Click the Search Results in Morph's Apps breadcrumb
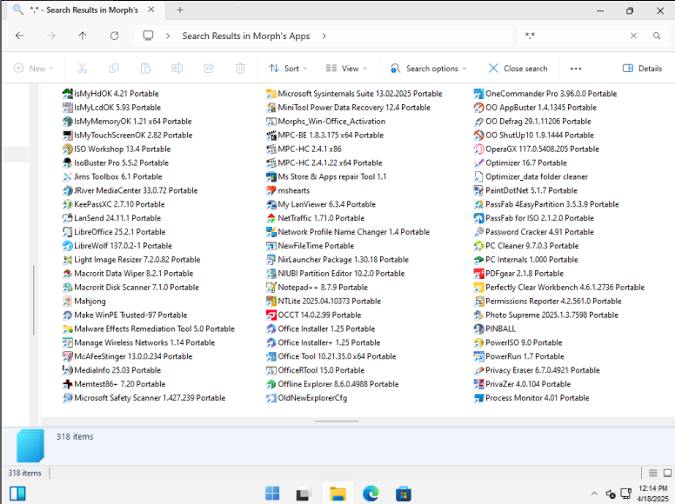 pyautogui.click(x=246, y=36)
